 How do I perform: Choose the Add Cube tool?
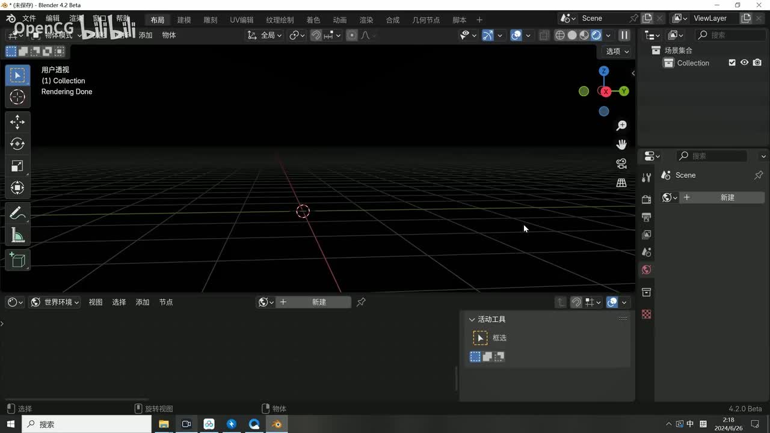pos(17,260)
